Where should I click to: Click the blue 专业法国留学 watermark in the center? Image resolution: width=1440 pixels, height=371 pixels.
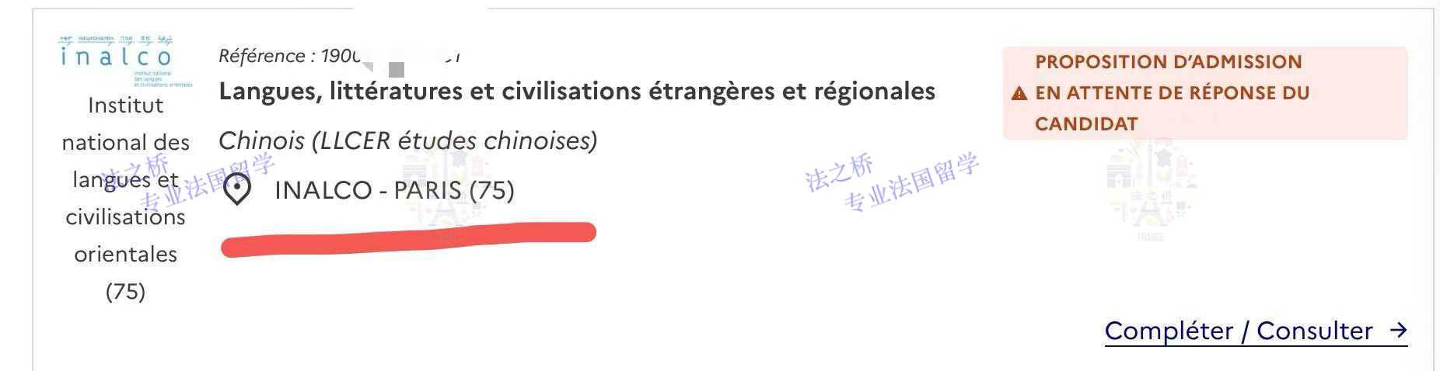(910, 185)
